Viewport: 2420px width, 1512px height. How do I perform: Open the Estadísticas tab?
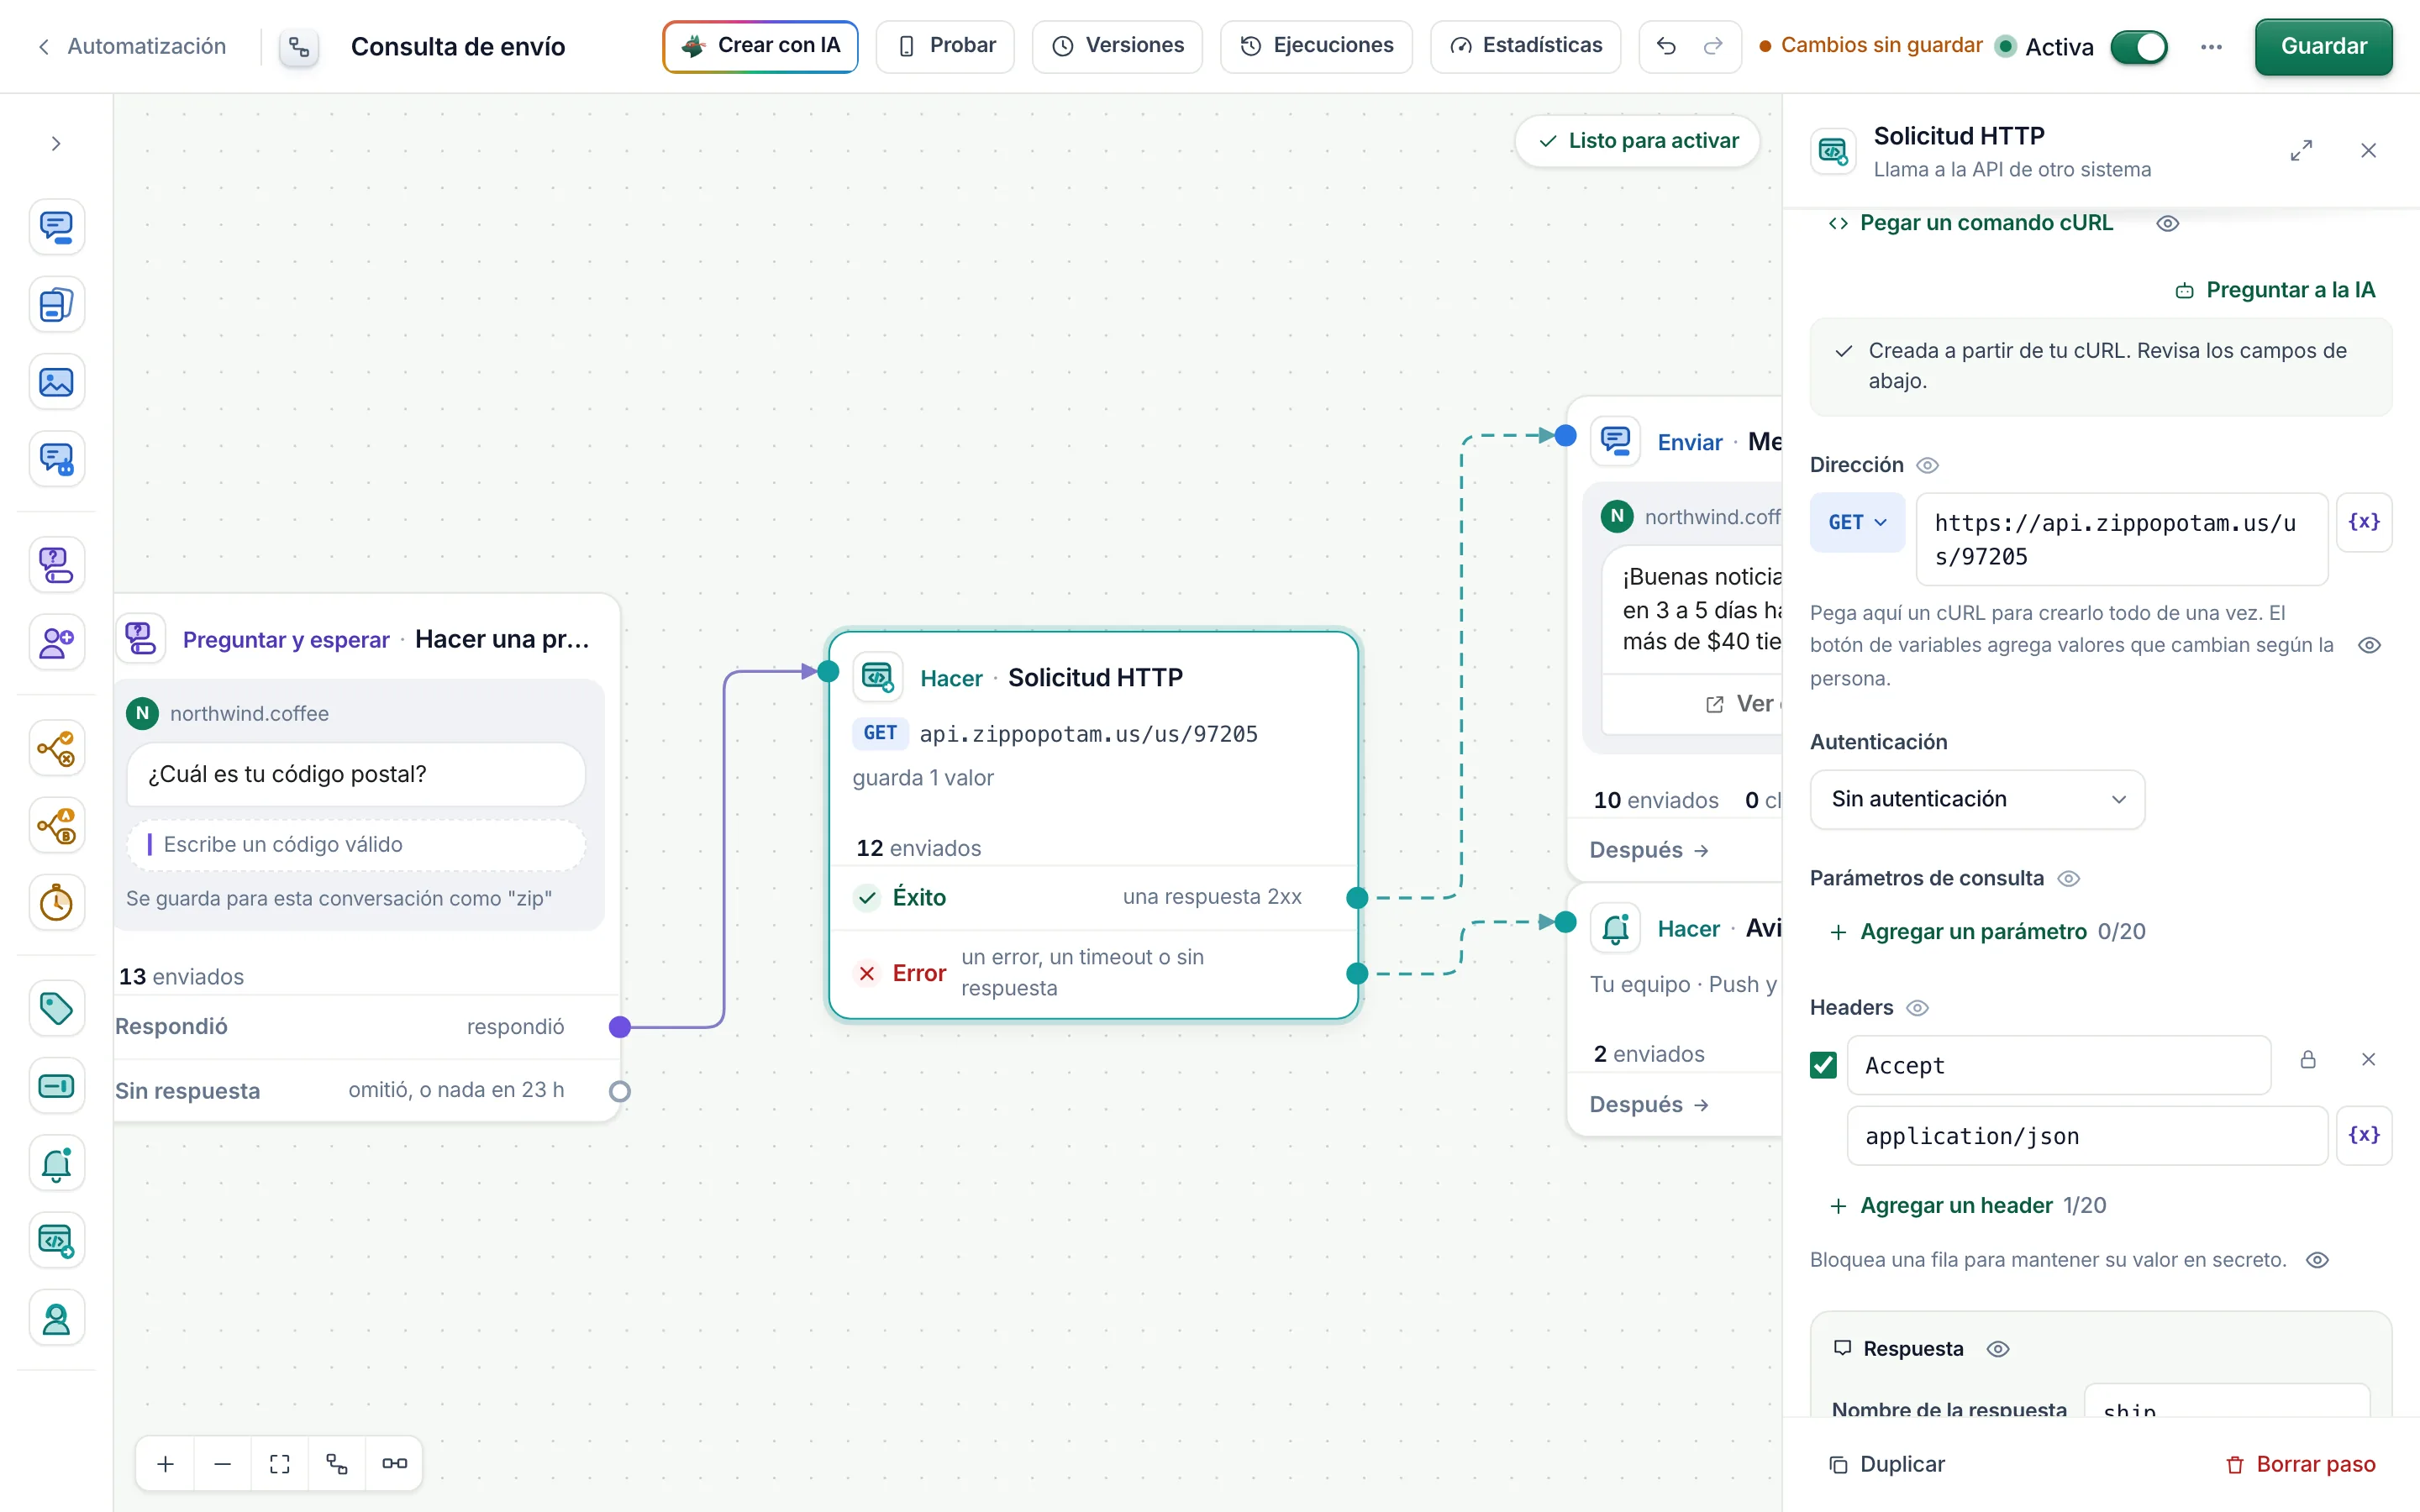point(1525,46)
